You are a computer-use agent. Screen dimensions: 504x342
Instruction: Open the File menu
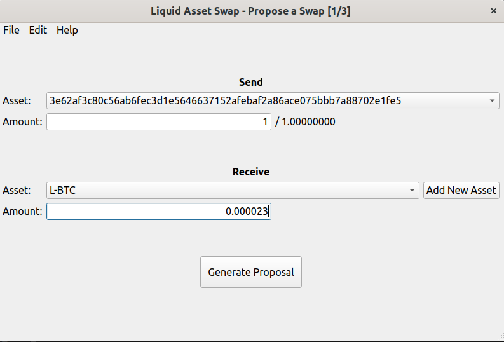11,30
